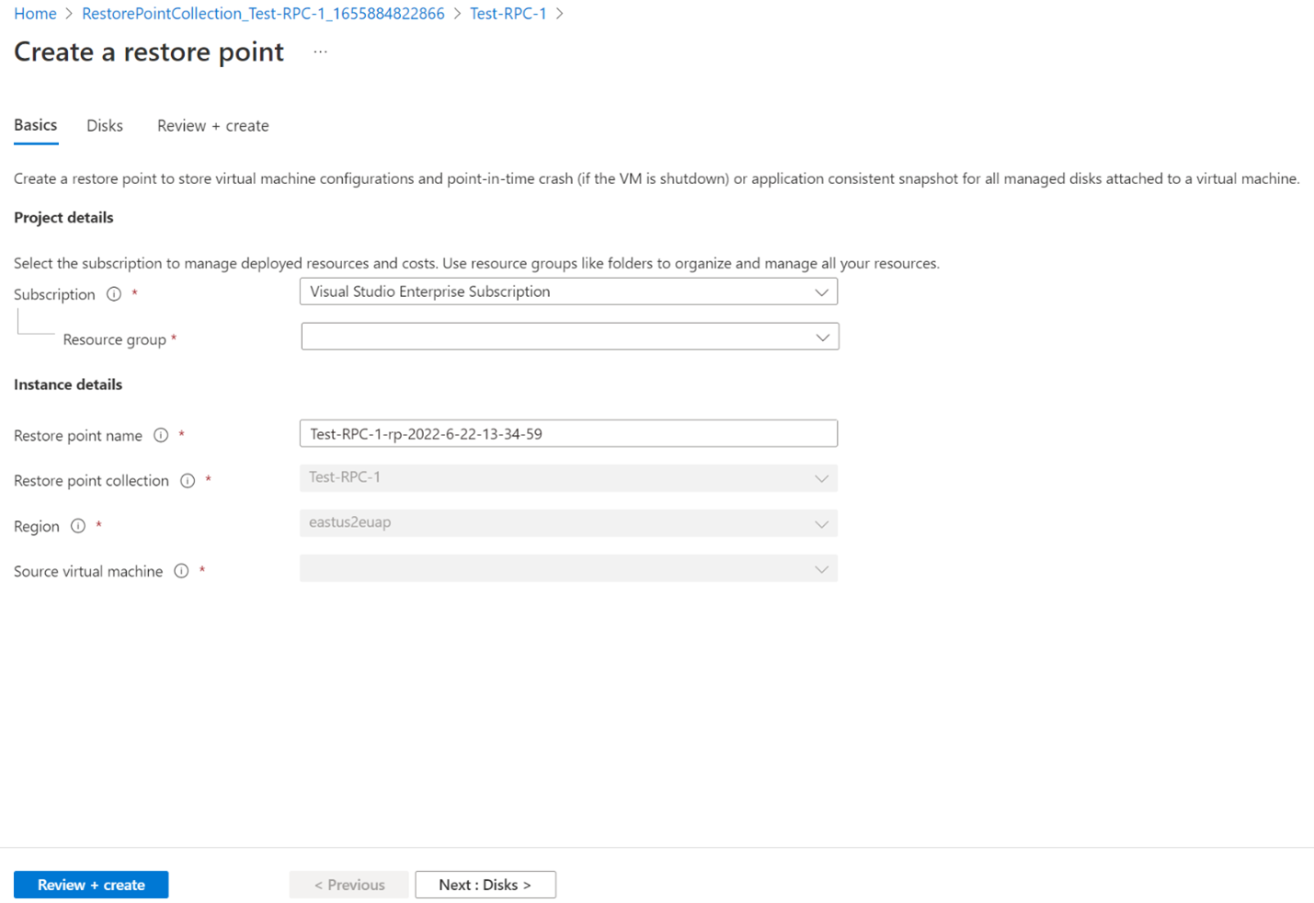
Task: Select the Basics tab
Action: point(35,125)
